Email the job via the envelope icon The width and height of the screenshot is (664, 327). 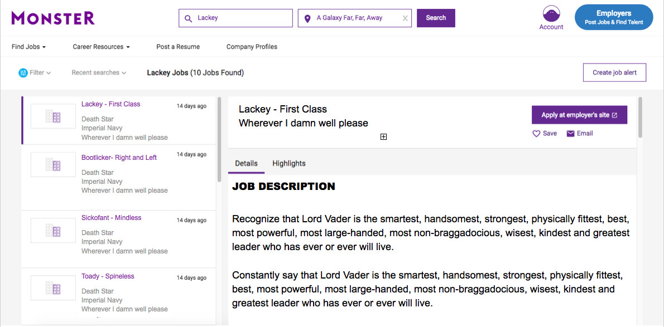pos(570,134)
